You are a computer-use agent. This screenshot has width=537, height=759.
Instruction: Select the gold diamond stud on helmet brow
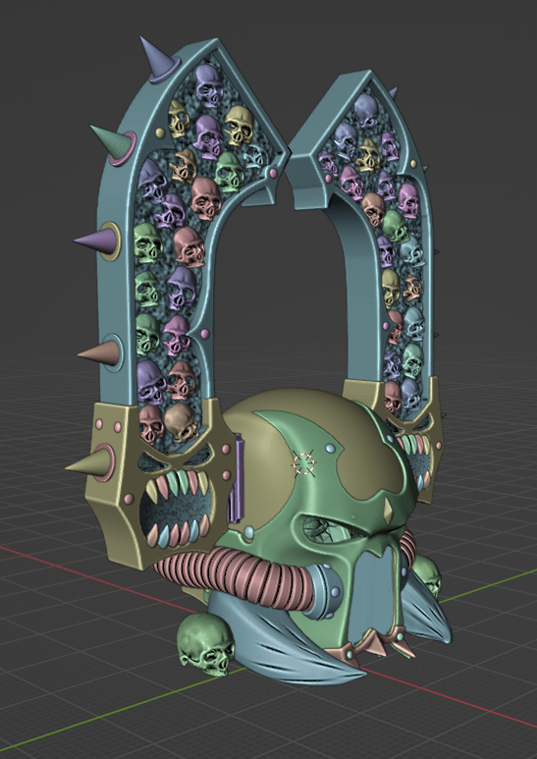[389, 513]
